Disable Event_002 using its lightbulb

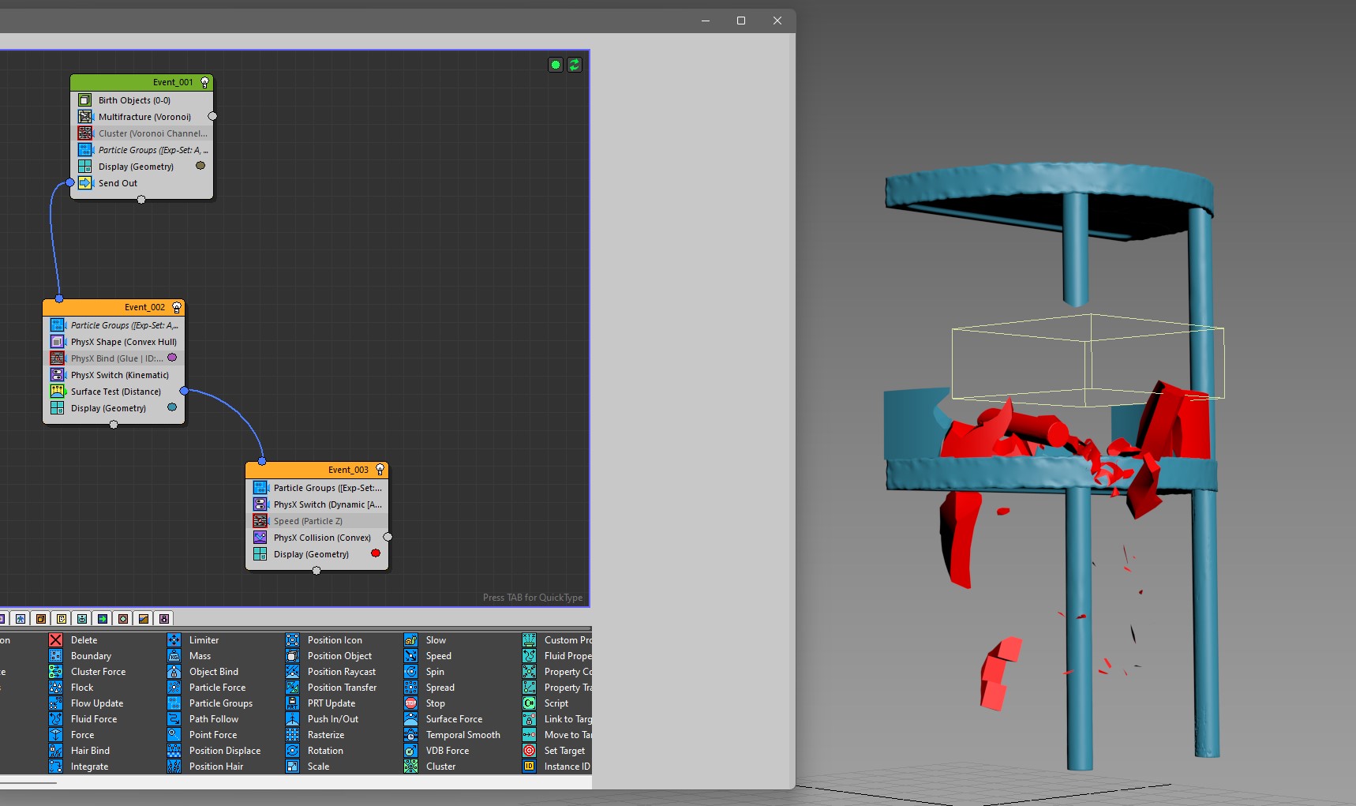(177, 307)
